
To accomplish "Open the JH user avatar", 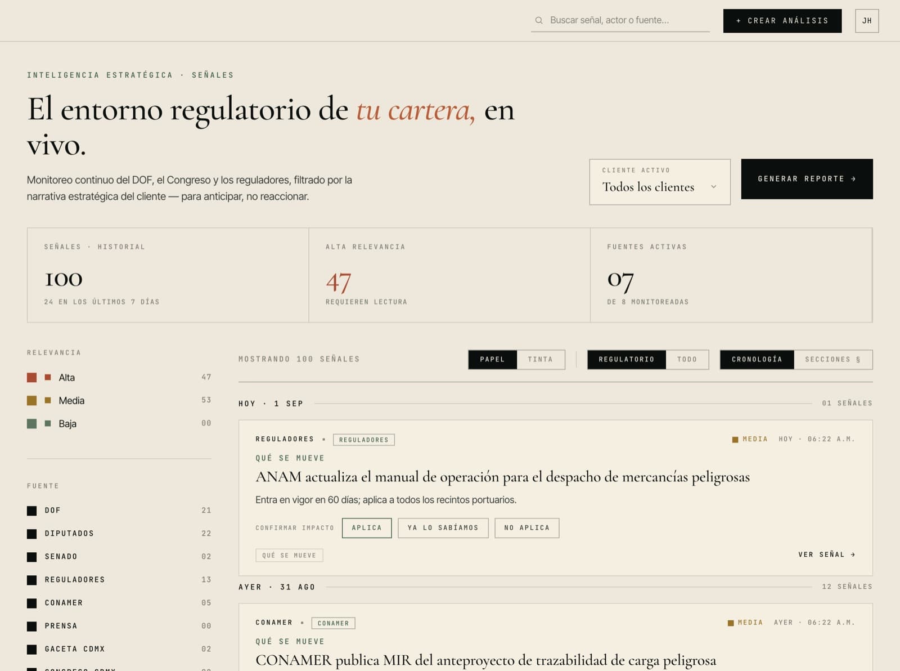I will click(x=867, y=21).
